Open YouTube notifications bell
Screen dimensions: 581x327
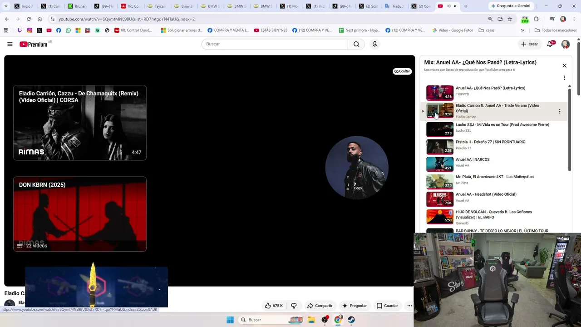tap(550, 44)
